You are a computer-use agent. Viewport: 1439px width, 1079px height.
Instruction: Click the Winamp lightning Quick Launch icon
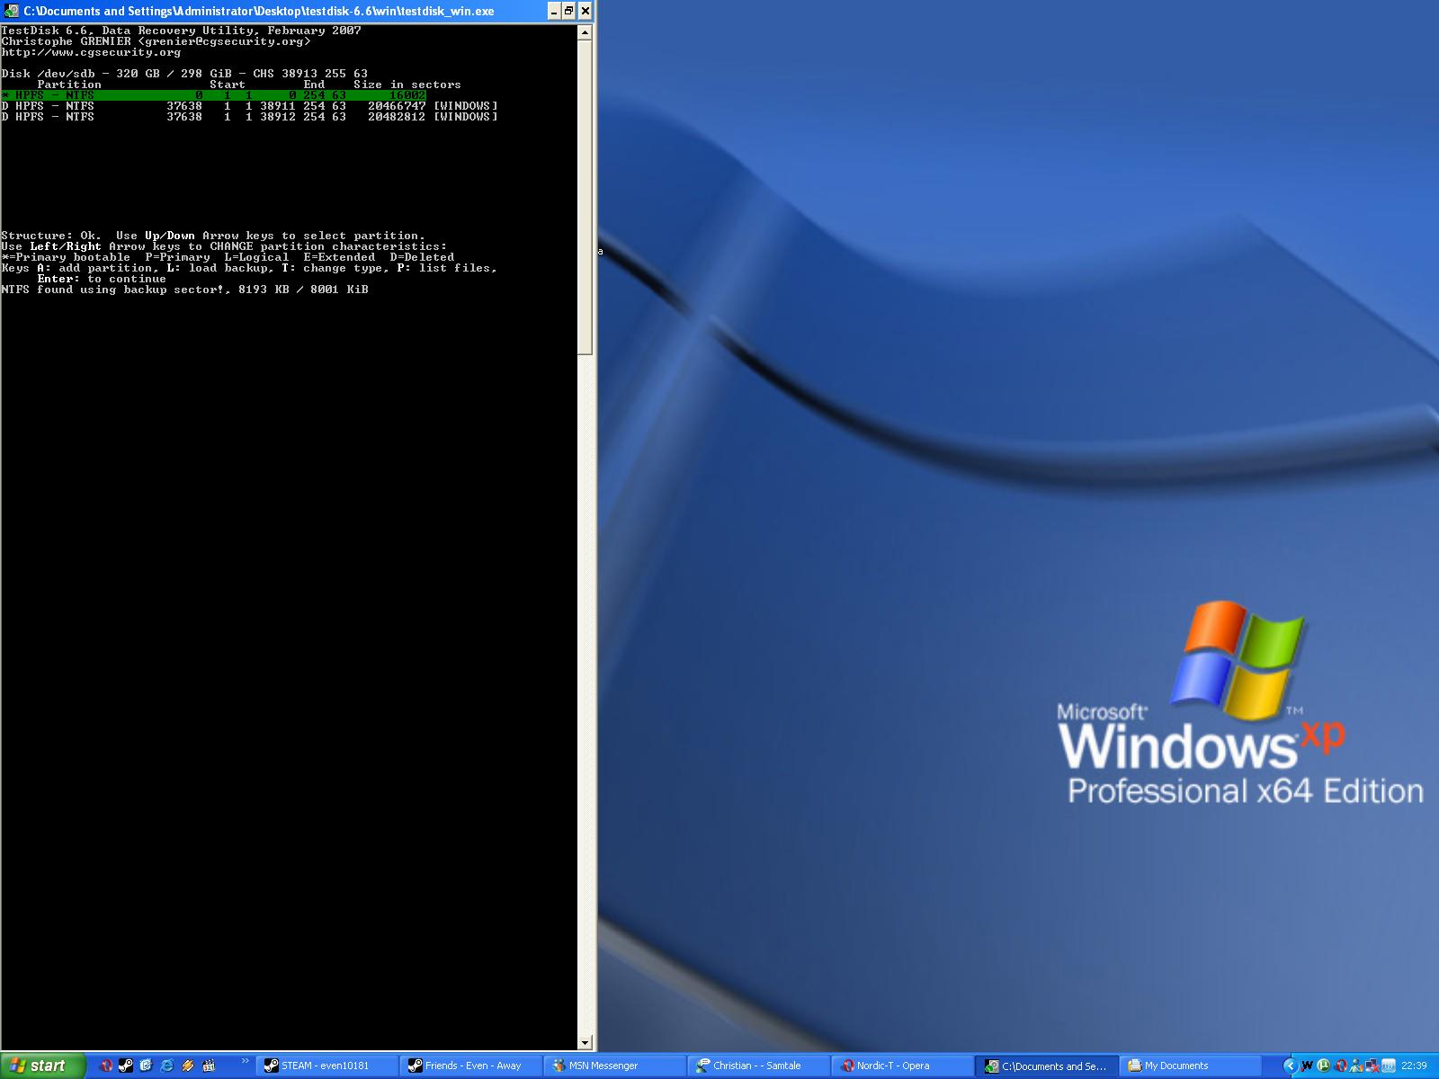point(188,1066)
